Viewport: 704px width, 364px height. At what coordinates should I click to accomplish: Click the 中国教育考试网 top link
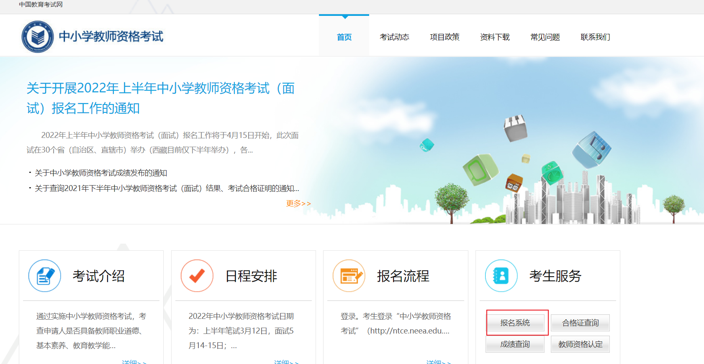tap(41, 5)
